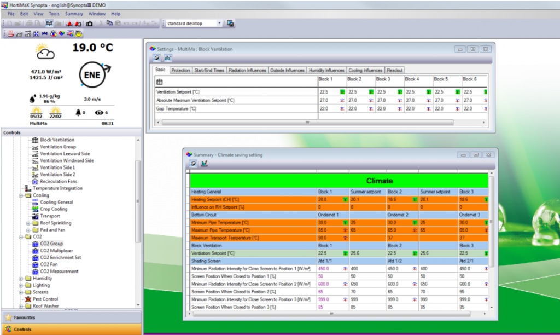Click the camera snapshot icon in toolbar
The image size is (560, 335).
[89, 24]
